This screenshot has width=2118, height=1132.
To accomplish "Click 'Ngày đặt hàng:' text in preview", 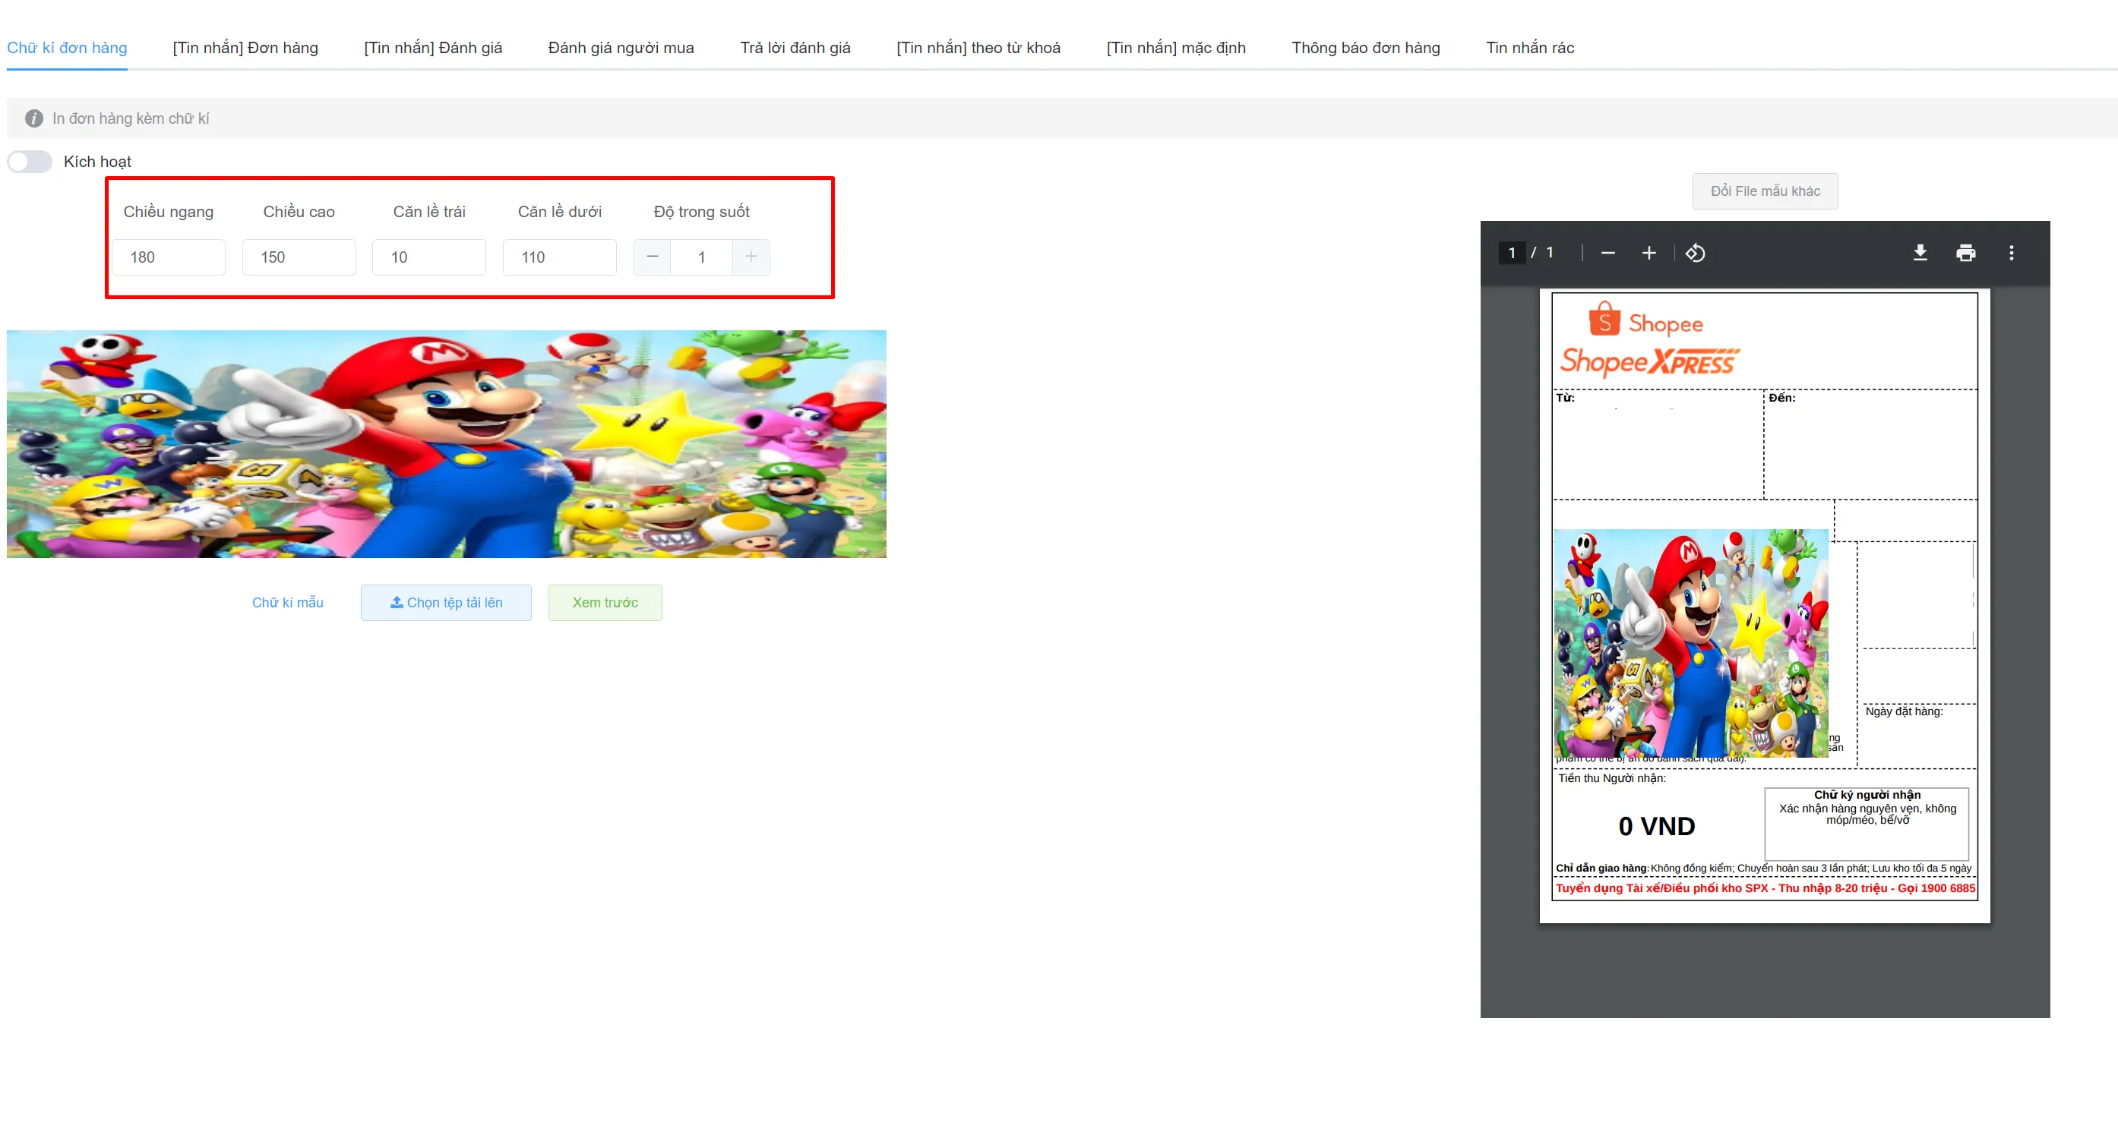I will coord(1904,711).
